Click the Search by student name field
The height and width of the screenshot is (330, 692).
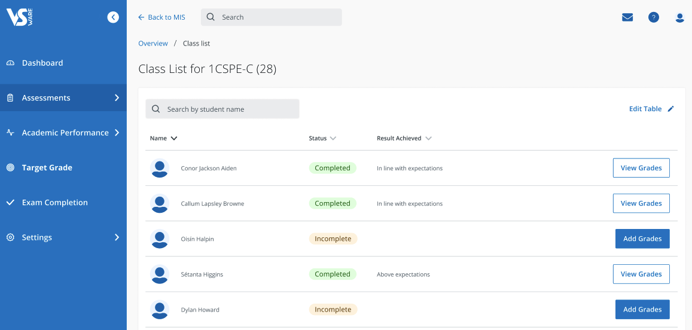pyautogui.click(x=222, y=109)
